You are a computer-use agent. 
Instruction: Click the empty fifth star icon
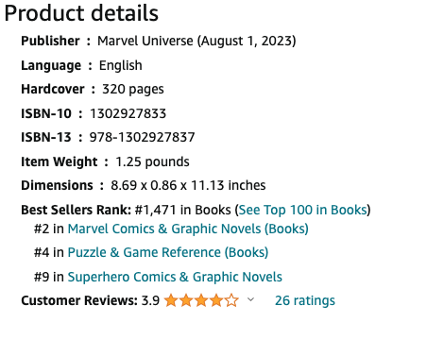click(231, 300)
